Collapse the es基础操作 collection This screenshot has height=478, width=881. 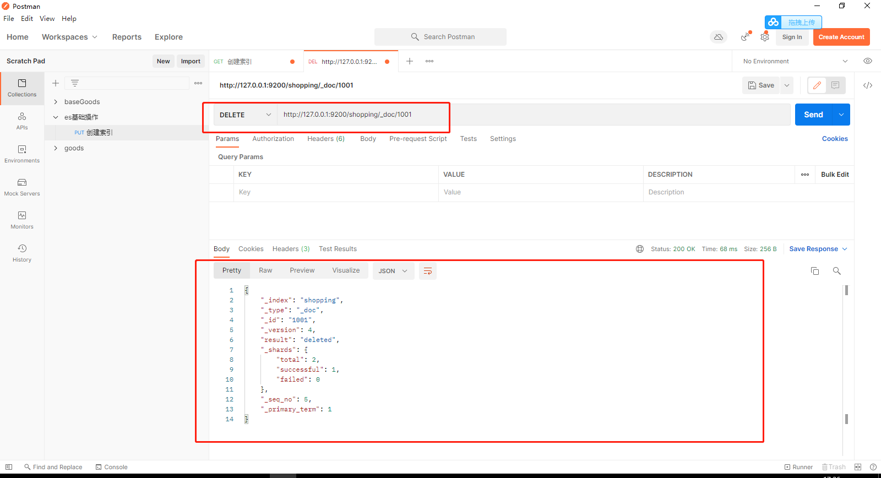tap(56, 117)
